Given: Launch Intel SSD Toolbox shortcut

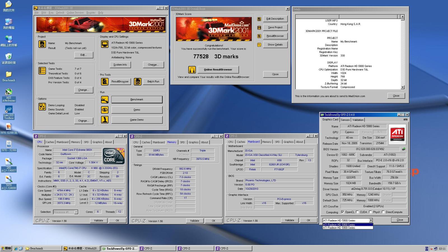Looking at the screenshot, I should 9,113.
